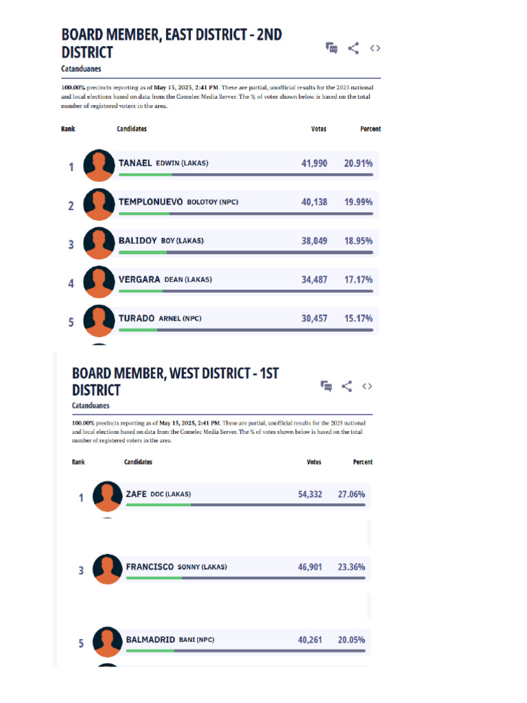Share the West District results
This screenshot has width=527, height=703.
[x=347, y=386]
